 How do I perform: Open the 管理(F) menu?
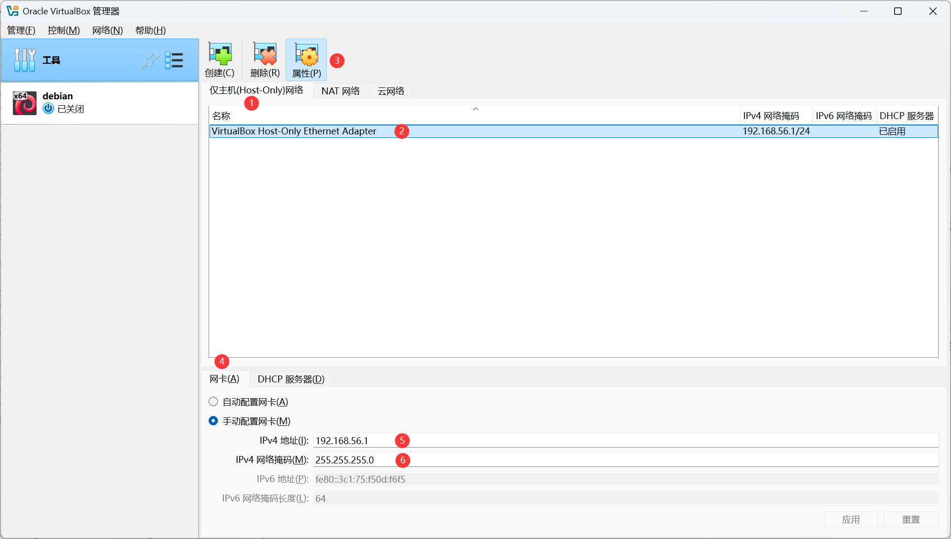coord(21,30)
